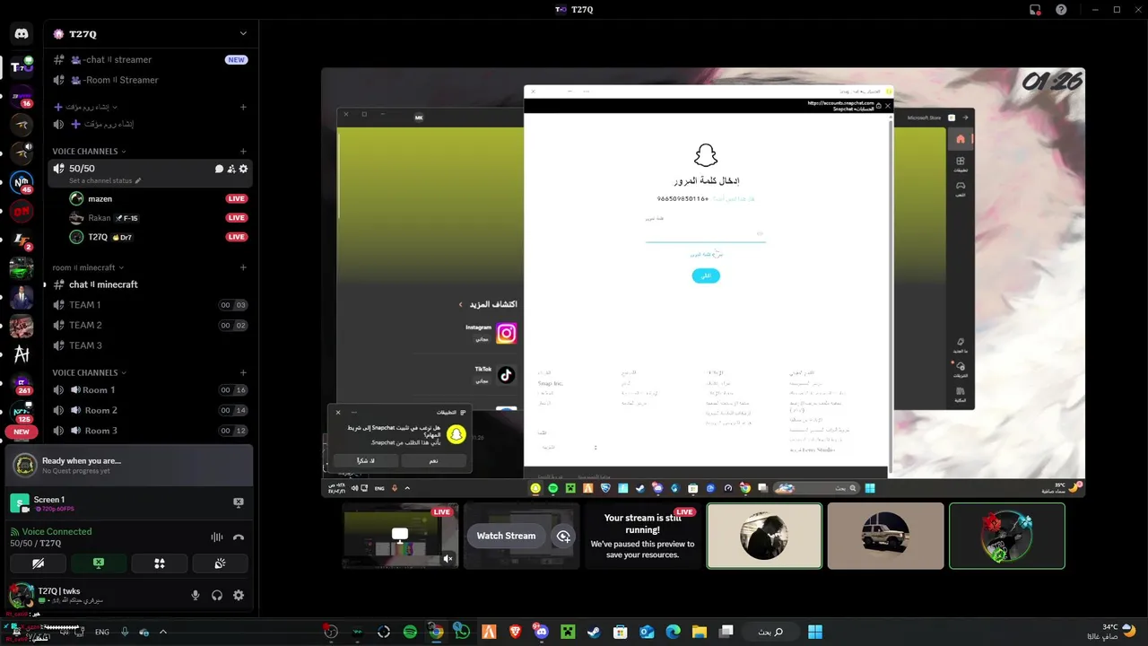
Task: Add channel to second VOICE CHANNELS category
Action: pyautogui.click(x=243, y=372)
